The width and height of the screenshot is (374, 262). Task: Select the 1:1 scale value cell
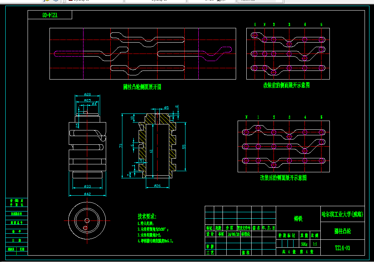(315, 244)
